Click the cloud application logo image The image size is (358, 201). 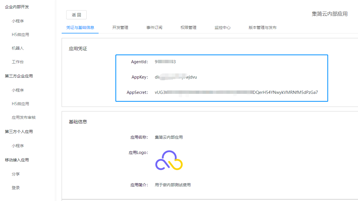pyautogui.click(x=169, y=160)
